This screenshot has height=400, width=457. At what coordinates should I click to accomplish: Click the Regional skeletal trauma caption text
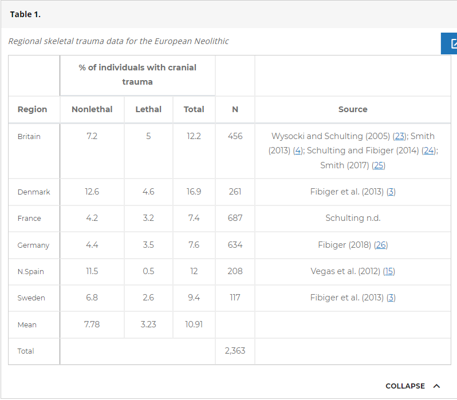click(119, 41)
